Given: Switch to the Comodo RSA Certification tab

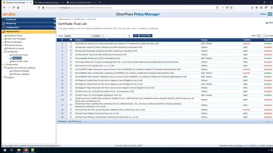Looking at the screenshot, I should [81, 3].
